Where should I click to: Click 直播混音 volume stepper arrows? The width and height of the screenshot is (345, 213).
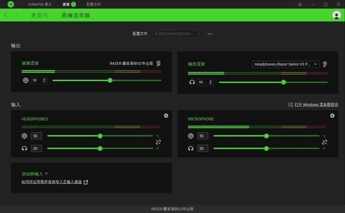click(x=44, y=80)
